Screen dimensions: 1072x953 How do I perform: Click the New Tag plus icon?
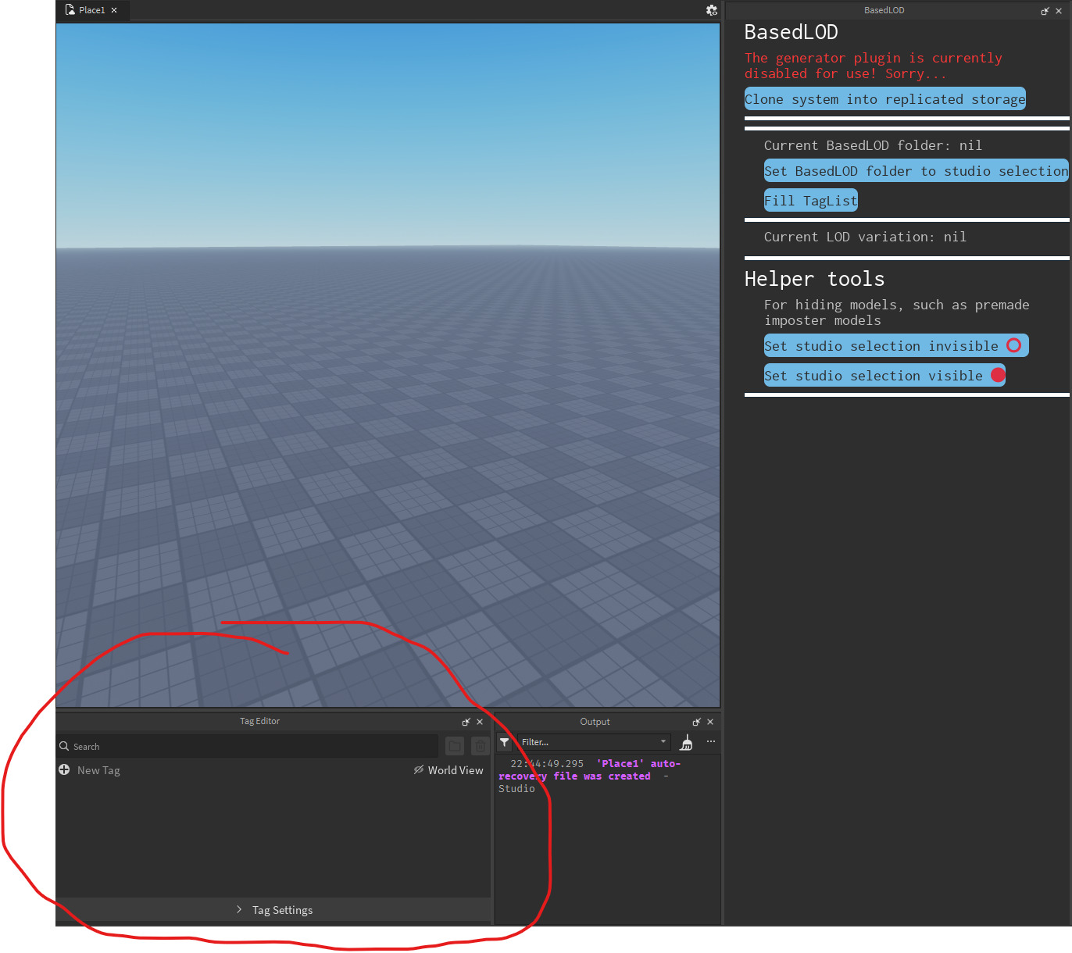tap(64, 770)
